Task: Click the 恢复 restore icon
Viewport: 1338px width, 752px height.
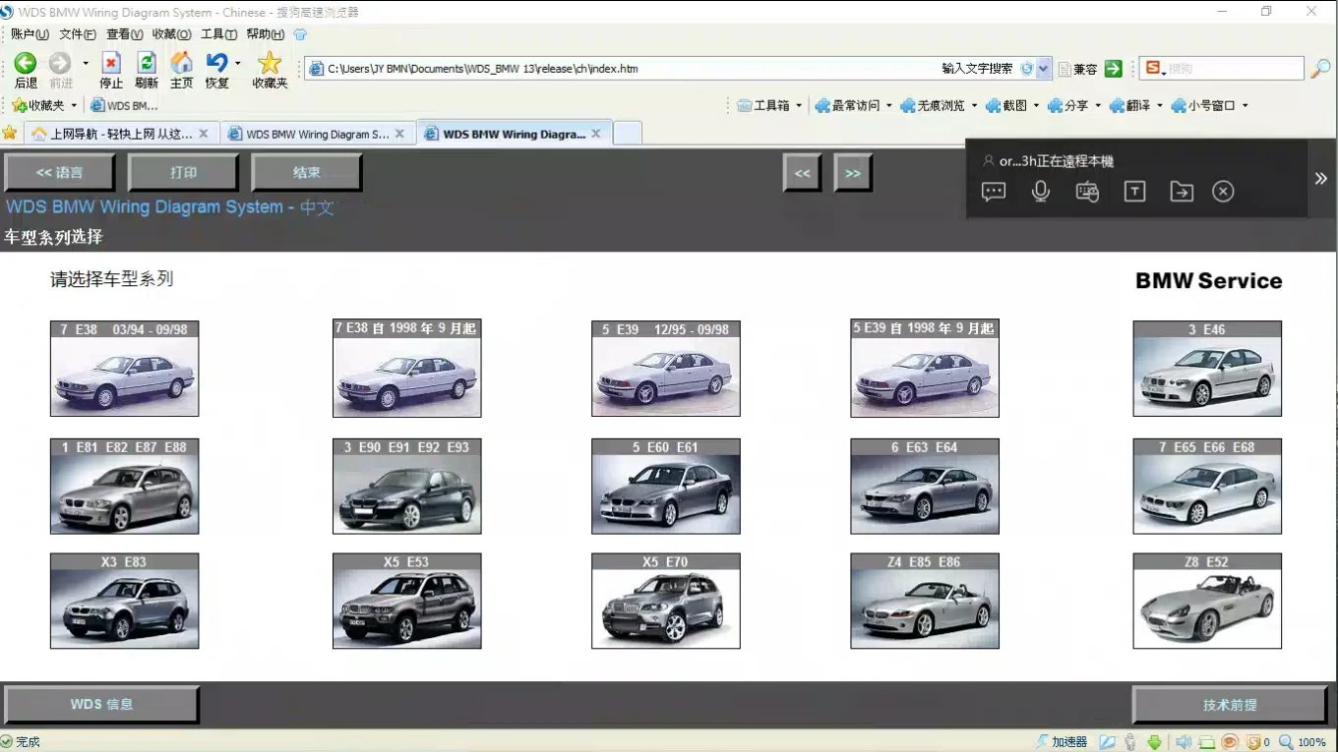Action: point(216,63)
